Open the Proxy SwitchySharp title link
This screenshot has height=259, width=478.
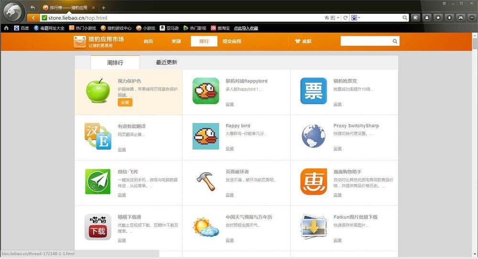click(x=356, y=126)
